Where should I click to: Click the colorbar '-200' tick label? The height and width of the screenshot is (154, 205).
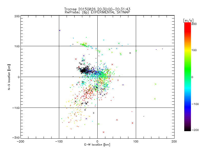tap(195, 130)
